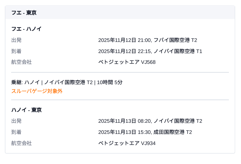Click 到着 label in フエ - ハノイ segment

click(16, 51)
